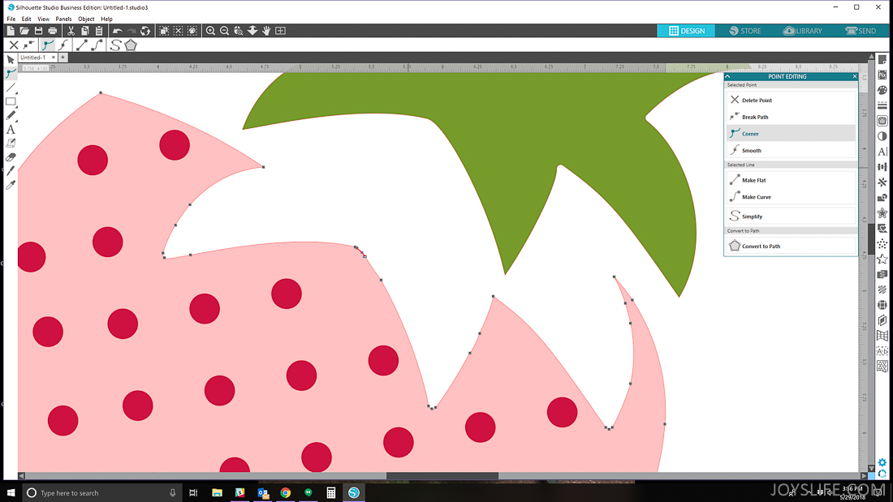Click Delete Point in the panel
The height and width of the screenshot is (502, 893).
[x=791, y=101]
